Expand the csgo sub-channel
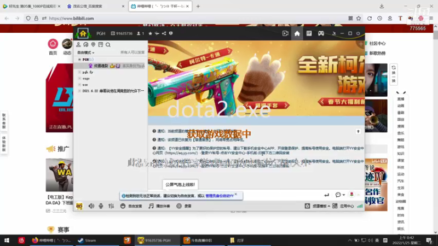This screenshot has height=246, width=438. (x=79, y=79)
